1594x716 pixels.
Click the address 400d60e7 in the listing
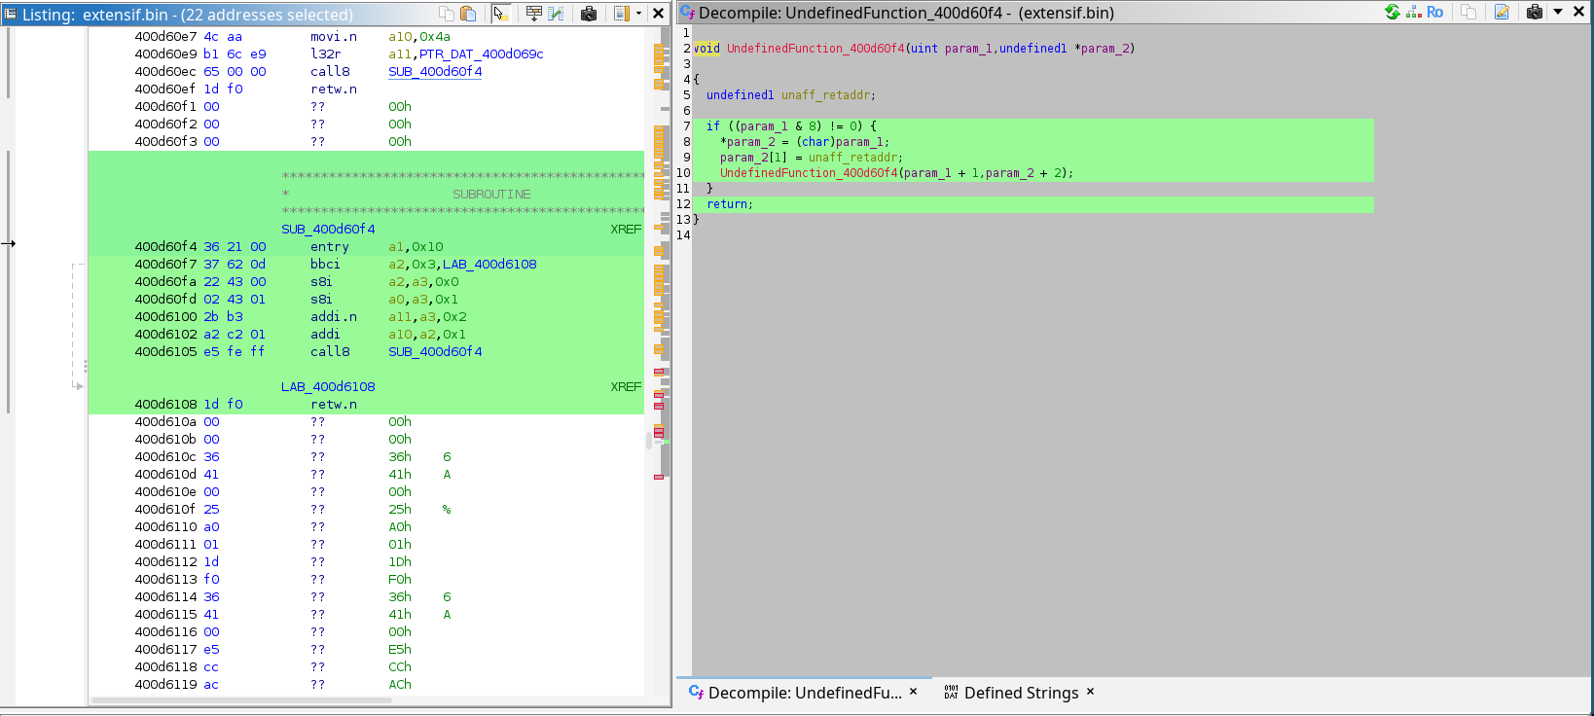[x=165, y=37]
